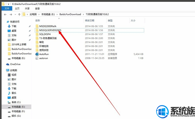Open 下载 under 此电脑
The width and height of the screenshot is (195, 119).
tap(14, 89)
